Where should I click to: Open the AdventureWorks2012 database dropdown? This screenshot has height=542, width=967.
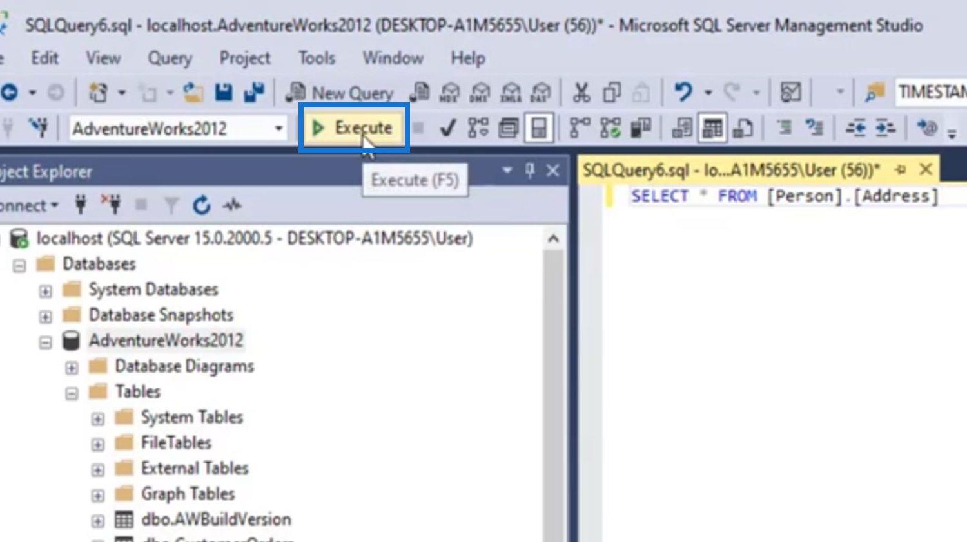(x=278, y=128)
